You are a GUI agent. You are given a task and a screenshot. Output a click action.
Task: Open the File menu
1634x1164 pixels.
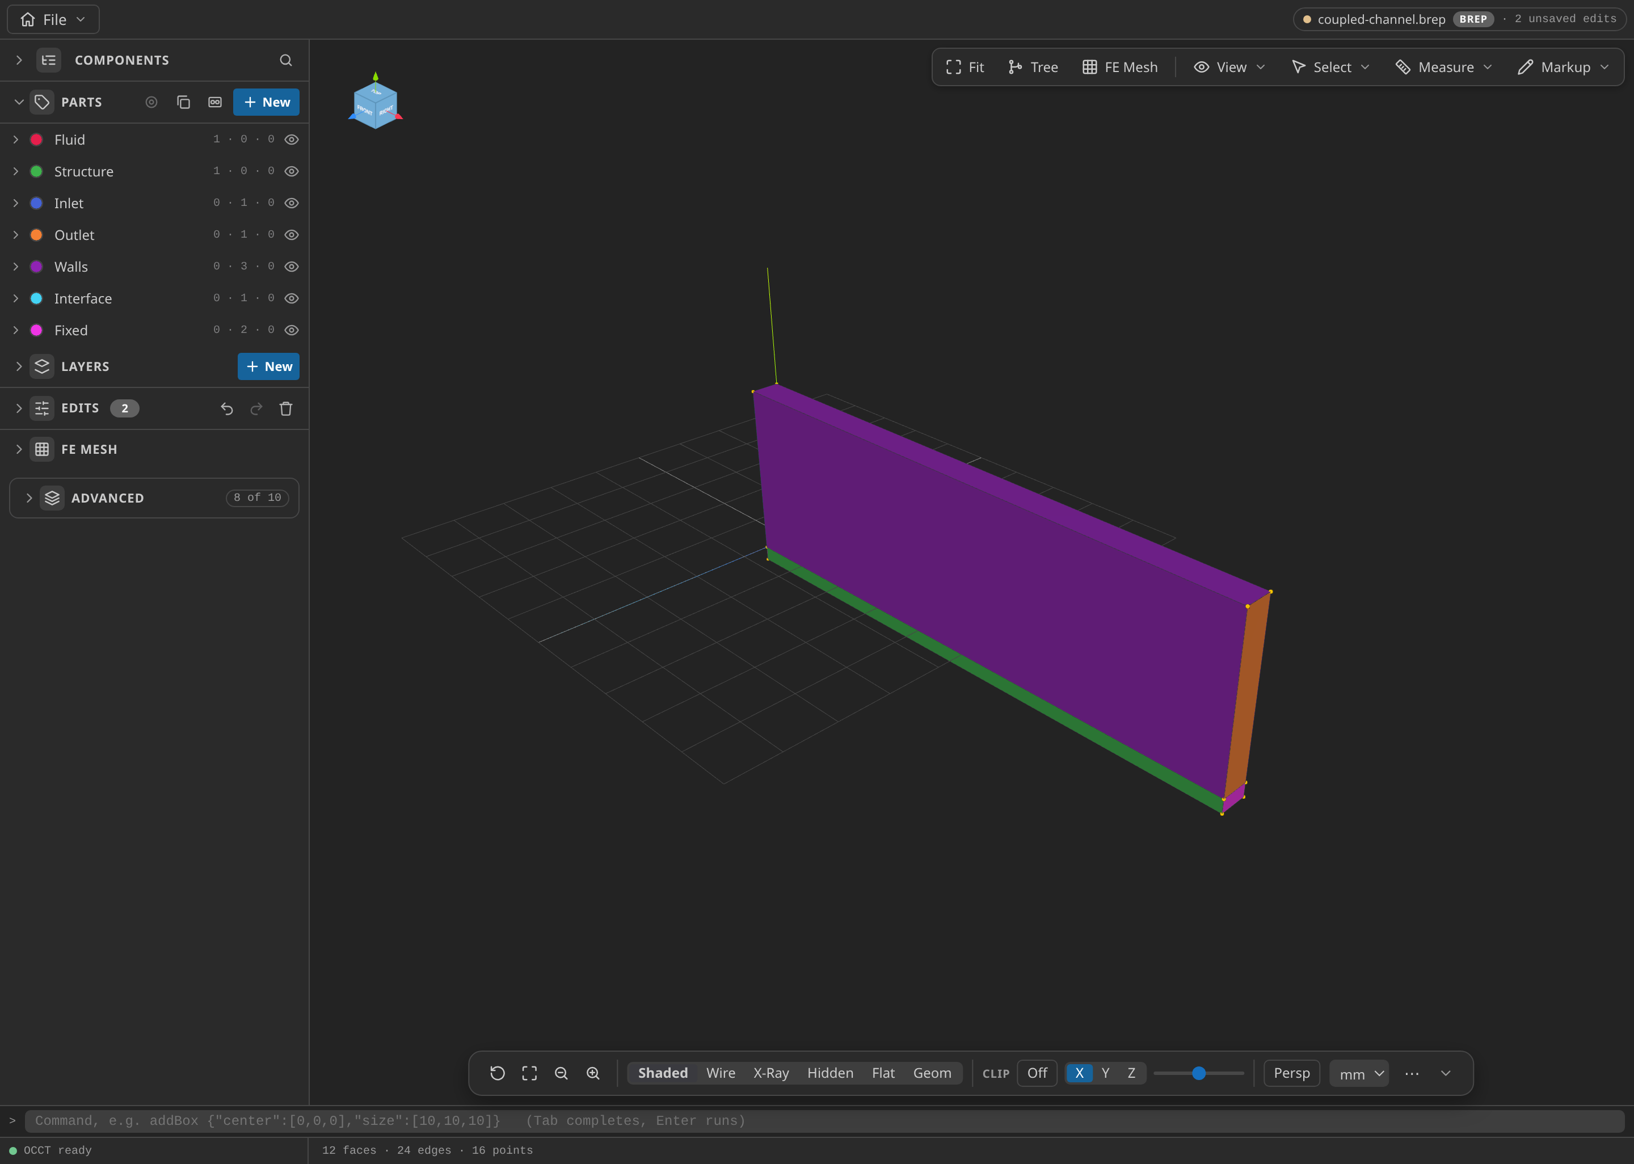(x=54, y=19)
